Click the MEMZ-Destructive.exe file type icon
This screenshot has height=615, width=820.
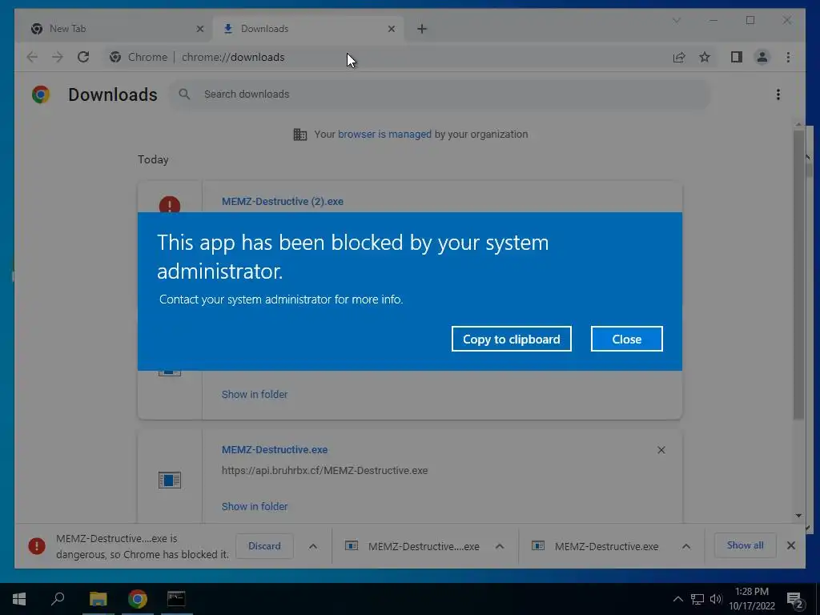170,480
